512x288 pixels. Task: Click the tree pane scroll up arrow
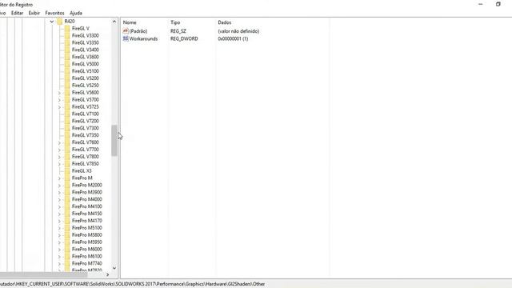pos(114,22)
